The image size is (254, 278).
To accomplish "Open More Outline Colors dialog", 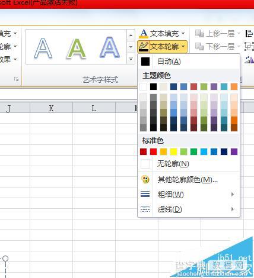I will tap(189, 180).
